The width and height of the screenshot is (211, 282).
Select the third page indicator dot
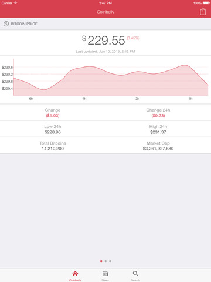110,261
